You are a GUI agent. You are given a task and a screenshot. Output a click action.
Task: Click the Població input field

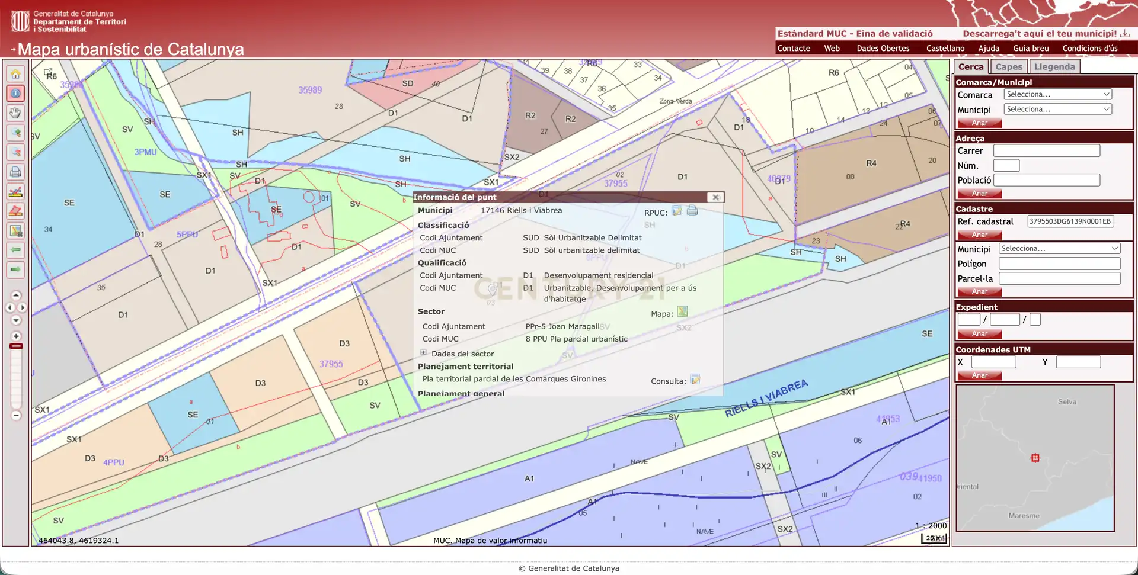click(1047, 180)
